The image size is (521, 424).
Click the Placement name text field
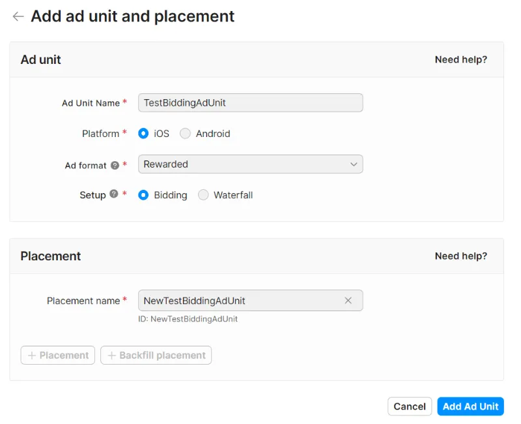(x=241, y=300)
